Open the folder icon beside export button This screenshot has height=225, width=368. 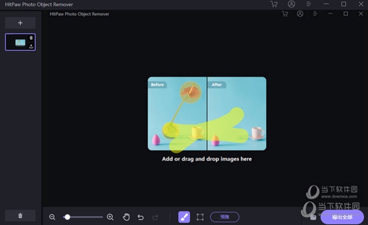click(x=313, y=218)
